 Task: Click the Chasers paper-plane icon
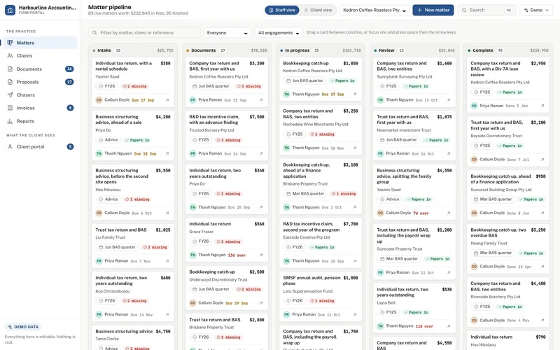pos(10,95)
